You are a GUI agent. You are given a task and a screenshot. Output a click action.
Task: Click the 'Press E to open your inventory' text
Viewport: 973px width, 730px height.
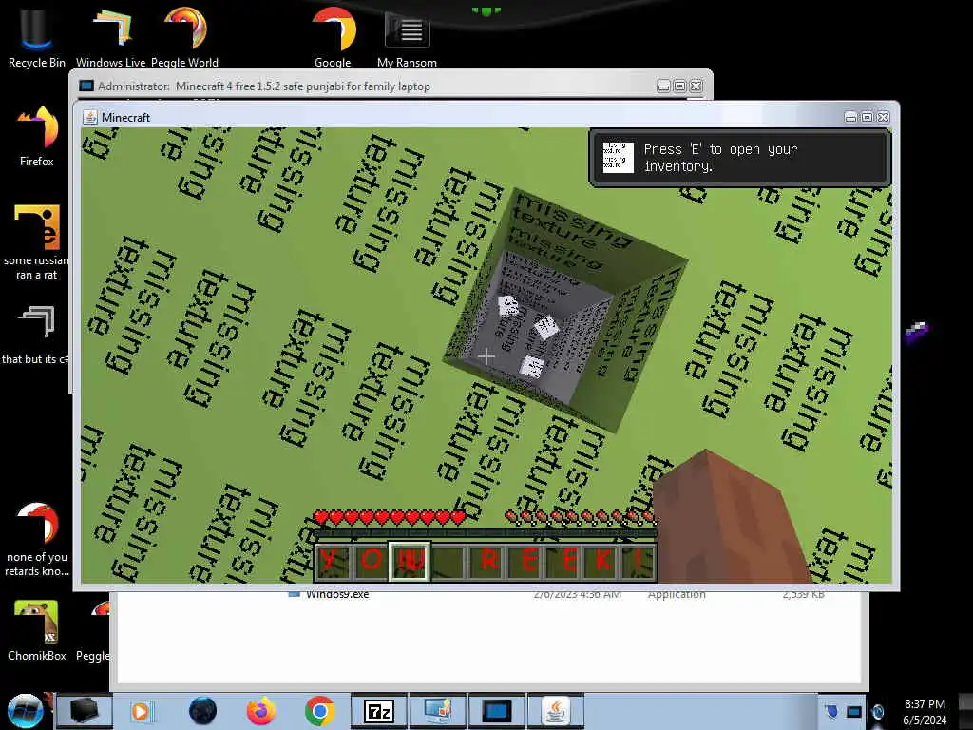720,158
